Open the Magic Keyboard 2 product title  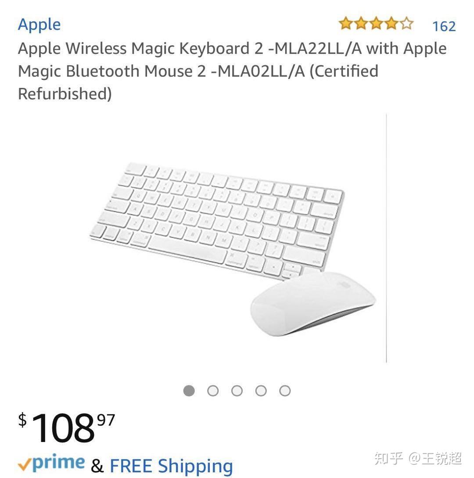[232, 71]
